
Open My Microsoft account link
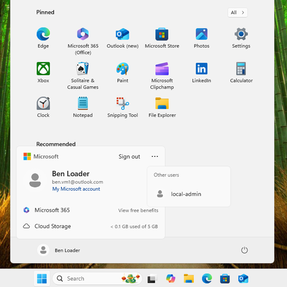(76, 189)
